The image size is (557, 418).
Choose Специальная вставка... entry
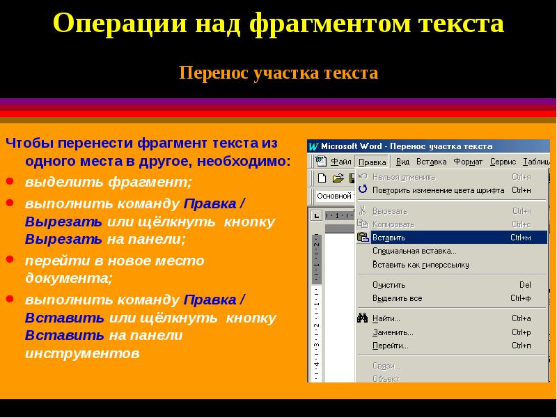pos(452,251)
